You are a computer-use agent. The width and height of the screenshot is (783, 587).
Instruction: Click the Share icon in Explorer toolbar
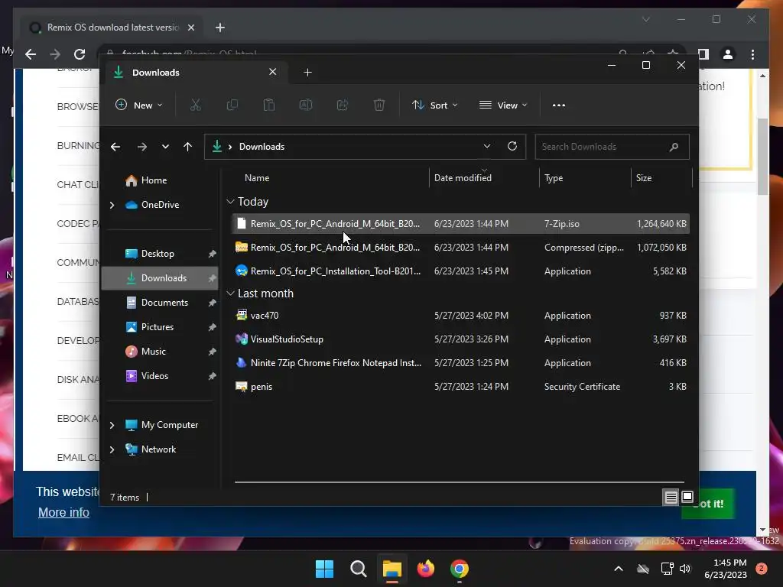(343, 105)
